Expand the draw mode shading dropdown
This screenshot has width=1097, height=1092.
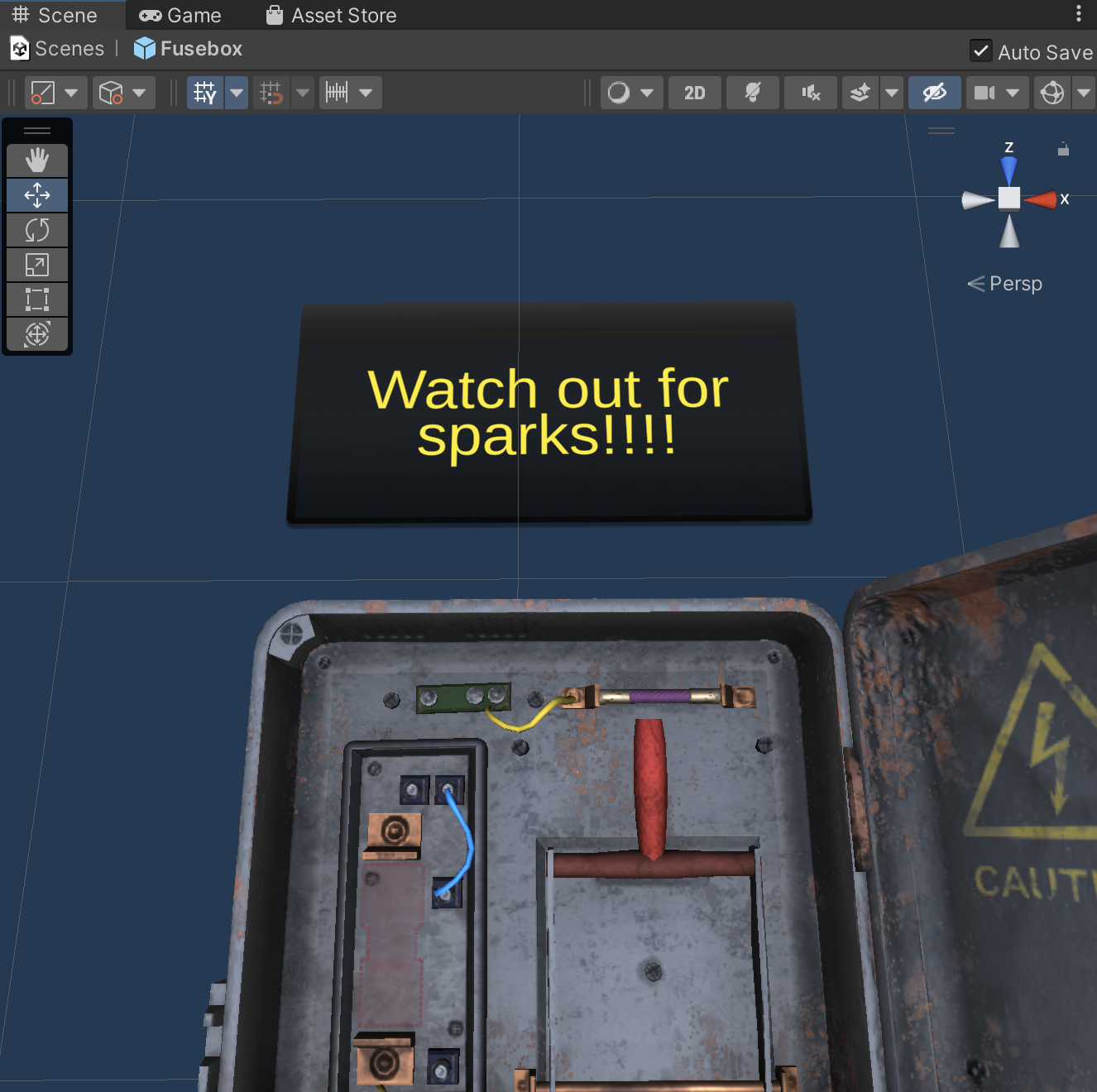tap(646, 93)
